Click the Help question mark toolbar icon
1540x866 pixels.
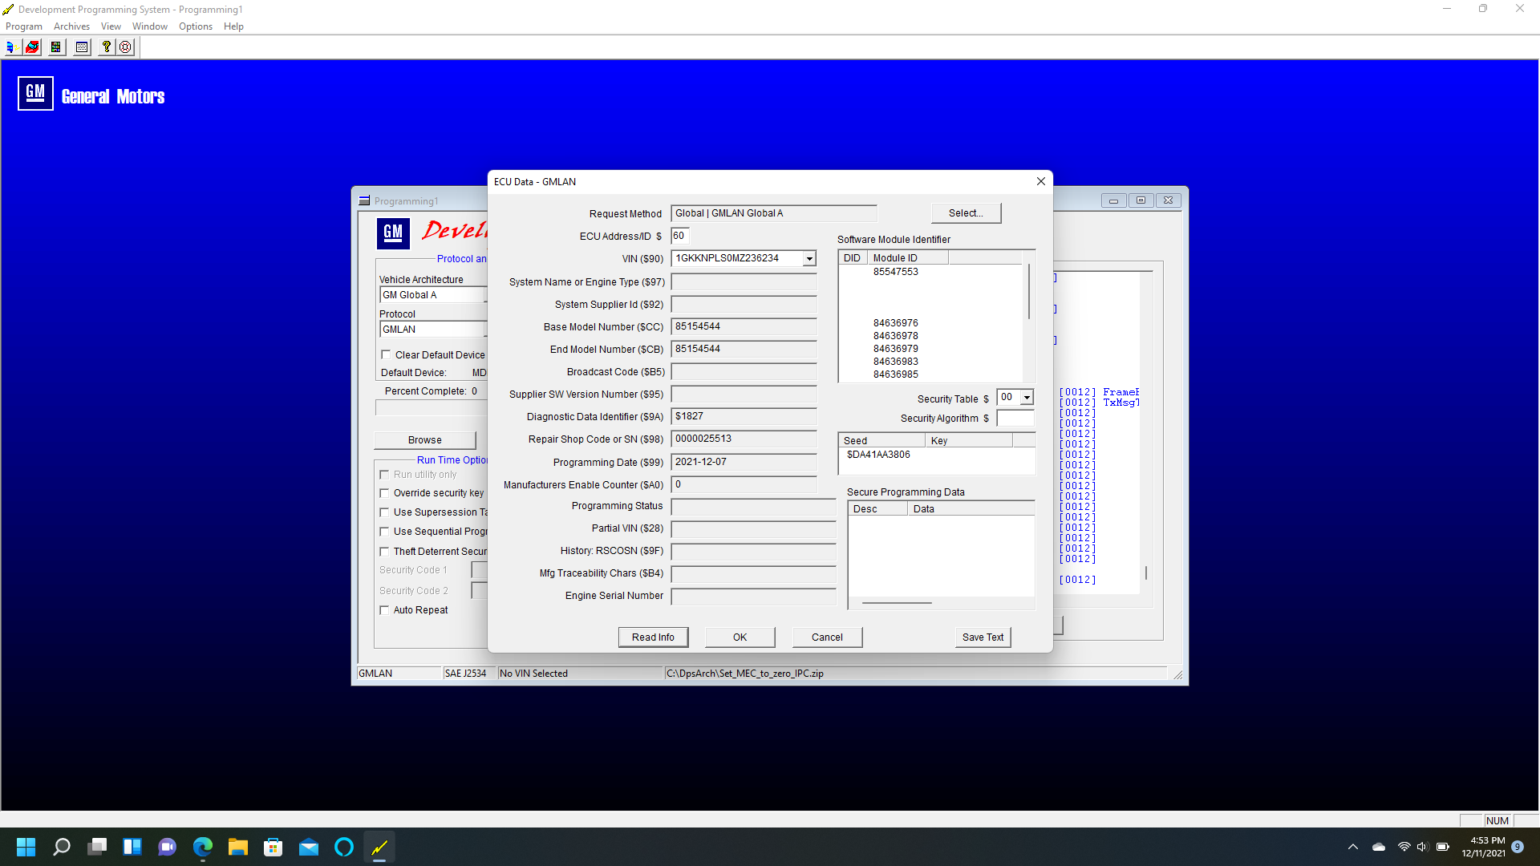(106, 47)
